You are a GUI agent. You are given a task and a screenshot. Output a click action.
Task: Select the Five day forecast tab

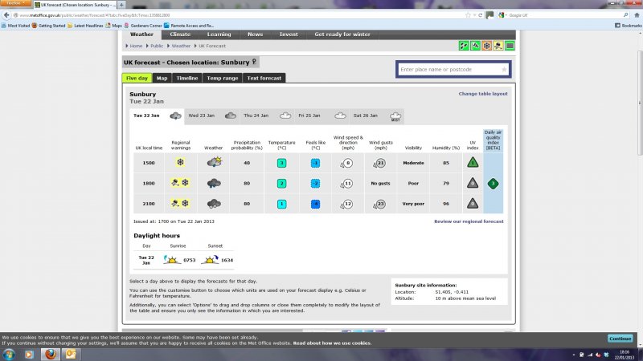coord(137,78)
